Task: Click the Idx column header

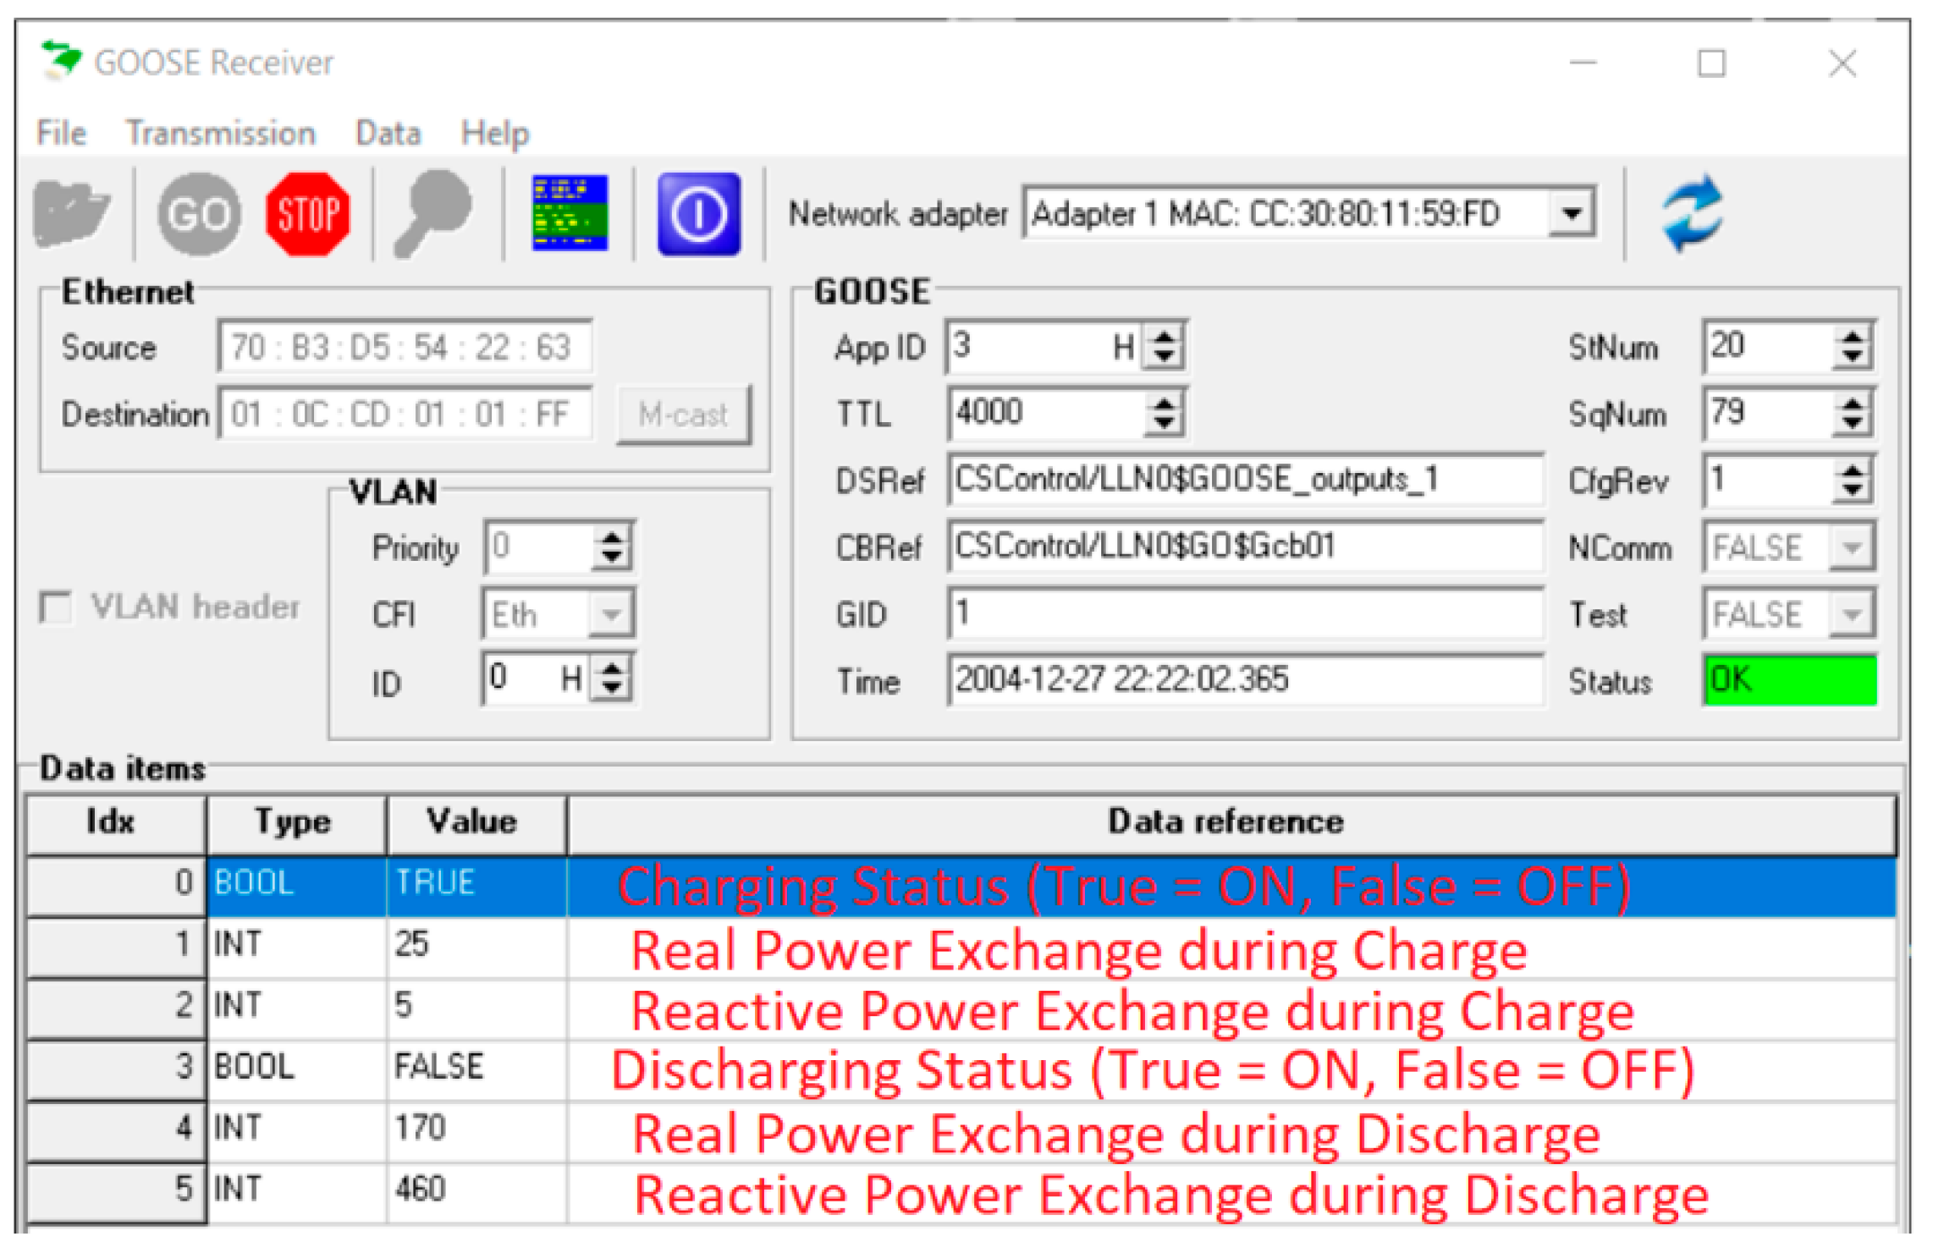Action: [x=117, y=825]
